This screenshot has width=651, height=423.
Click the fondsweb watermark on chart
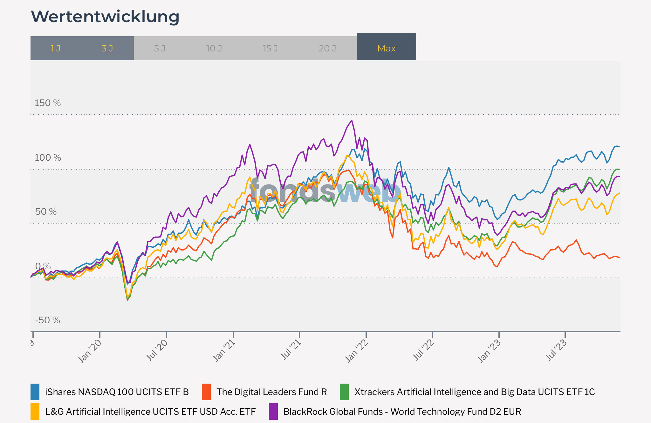point(324,191)
